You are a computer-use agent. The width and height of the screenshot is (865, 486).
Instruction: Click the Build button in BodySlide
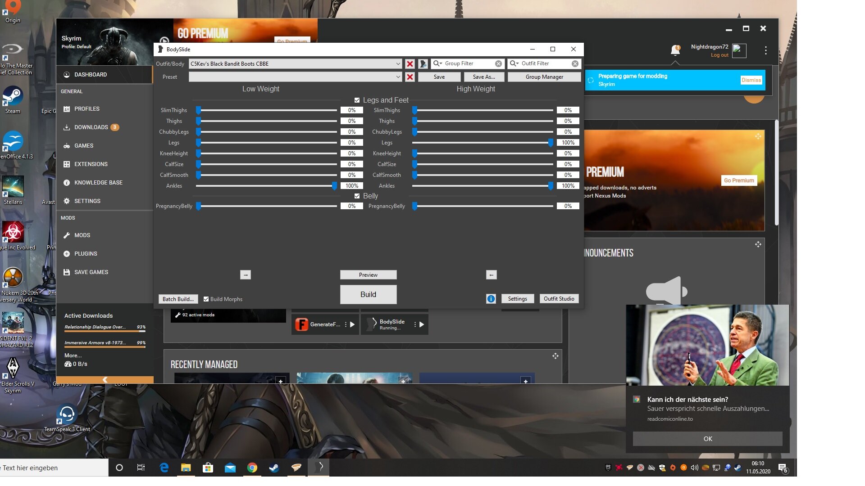pos(368,294)
